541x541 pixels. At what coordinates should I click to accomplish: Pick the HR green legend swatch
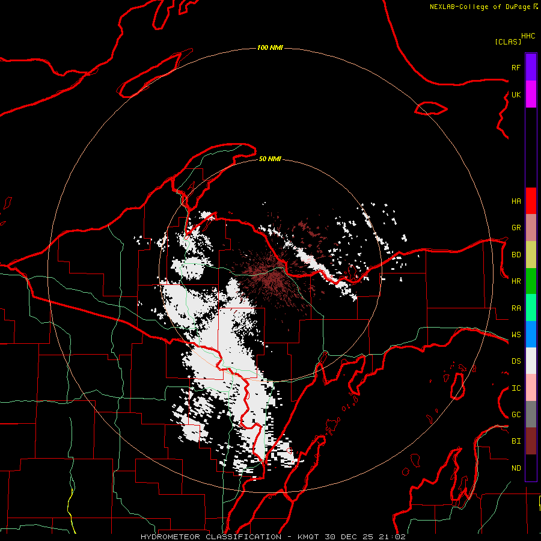531,281
